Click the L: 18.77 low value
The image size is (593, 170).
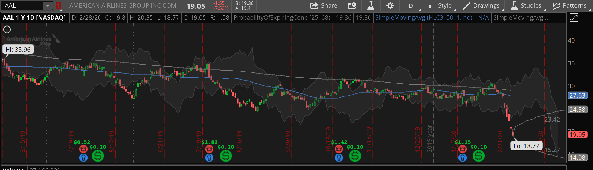pos(168,18)
